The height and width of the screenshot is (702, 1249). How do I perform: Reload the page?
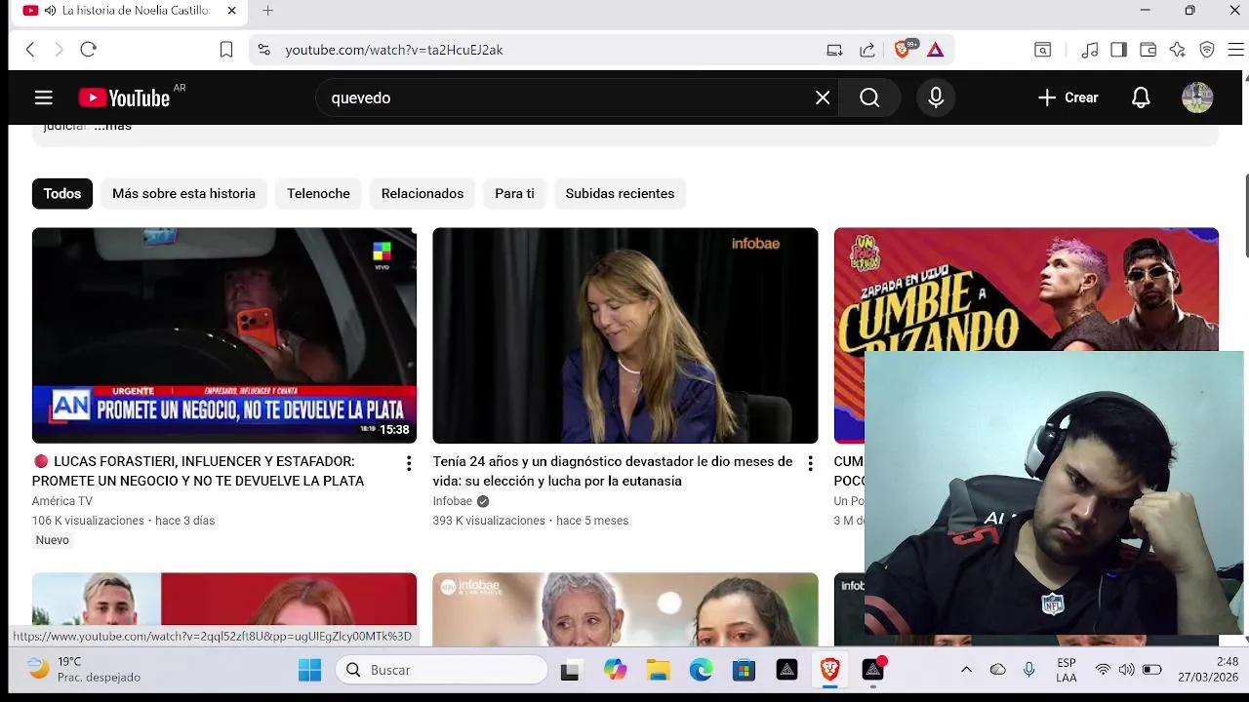point(88,50)
